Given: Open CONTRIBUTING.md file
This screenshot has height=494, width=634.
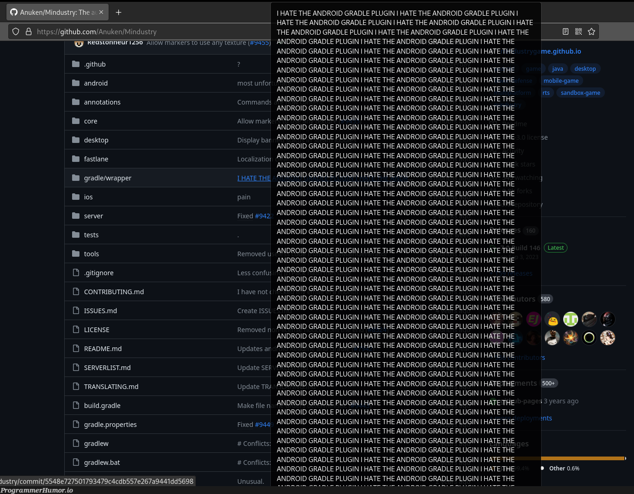Looking at the screenshot, I should [114, 292].
